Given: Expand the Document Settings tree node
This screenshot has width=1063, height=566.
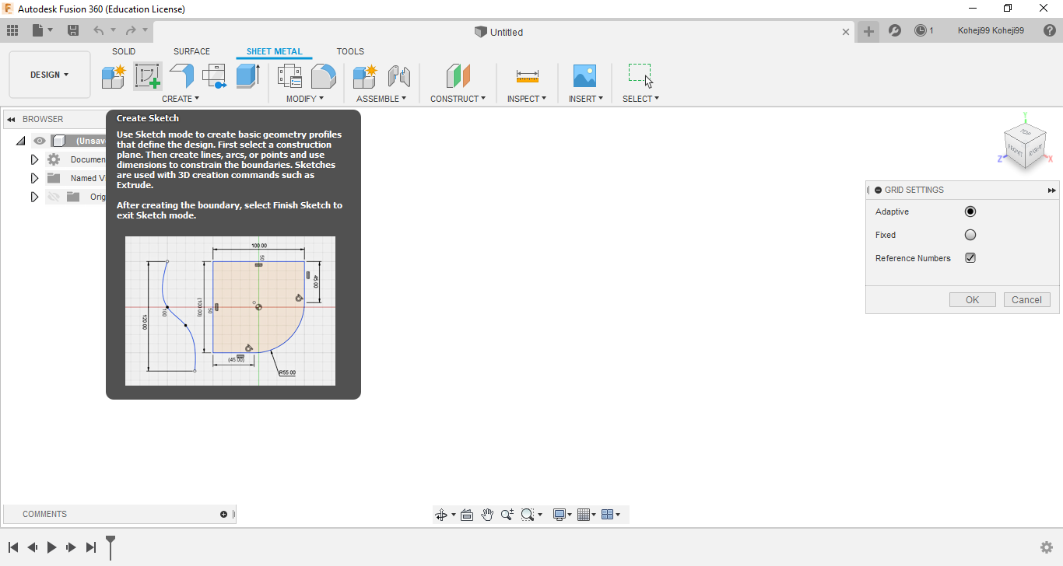Looking at the screenshot, I should tap(34, 159).
